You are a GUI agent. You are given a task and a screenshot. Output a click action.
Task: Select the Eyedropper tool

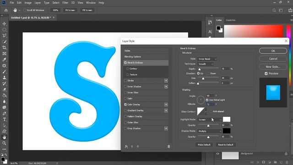4,60
